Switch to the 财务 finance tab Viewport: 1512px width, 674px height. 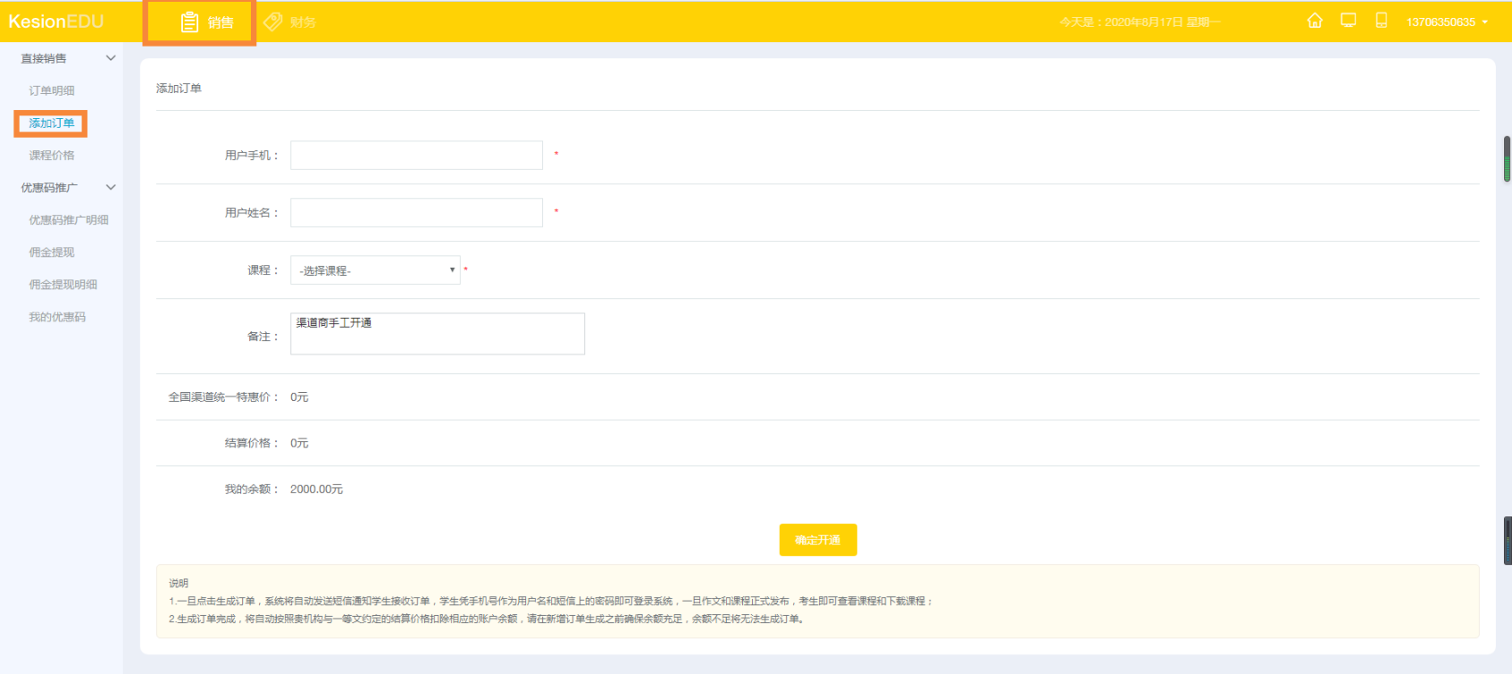point(290,22)
